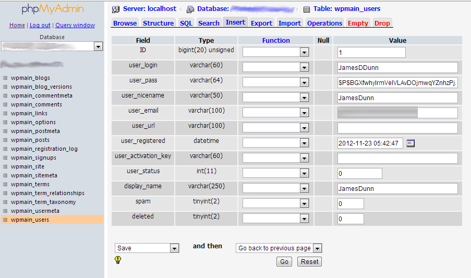Screen dimensions: 471x278
Task: Click table icon next to wpmain_site
Action: click(x=5, y=166)
